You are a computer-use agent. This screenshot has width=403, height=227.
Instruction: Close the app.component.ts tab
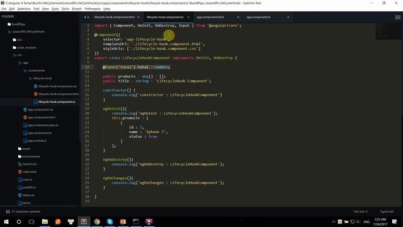click(288, 17)
